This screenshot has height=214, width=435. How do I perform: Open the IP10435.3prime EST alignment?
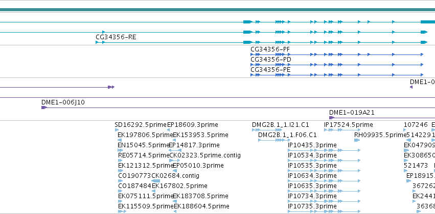coord(324,150)
